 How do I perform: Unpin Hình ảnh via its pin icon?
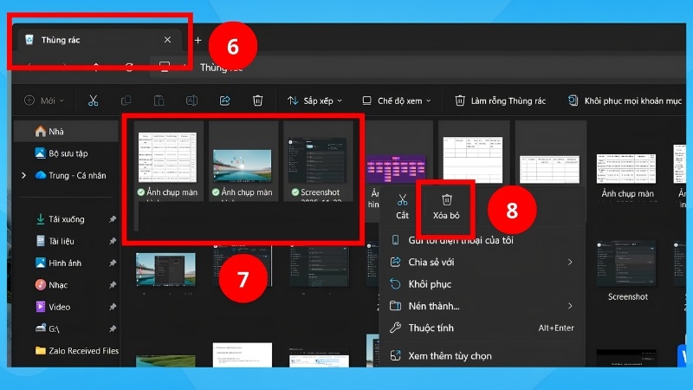113,263
